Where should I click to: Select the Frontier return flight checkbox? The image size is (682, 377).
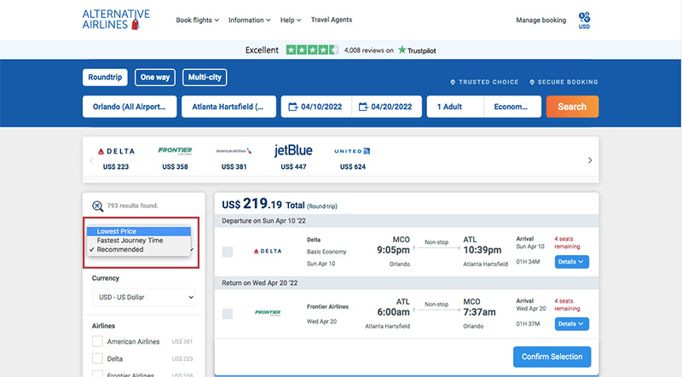(228, 314)
